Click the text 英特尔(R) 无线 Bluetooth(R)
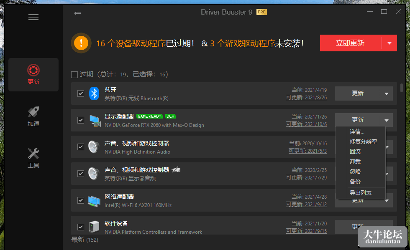This screenshot has height=250, width=410. [x=136, y=98]
